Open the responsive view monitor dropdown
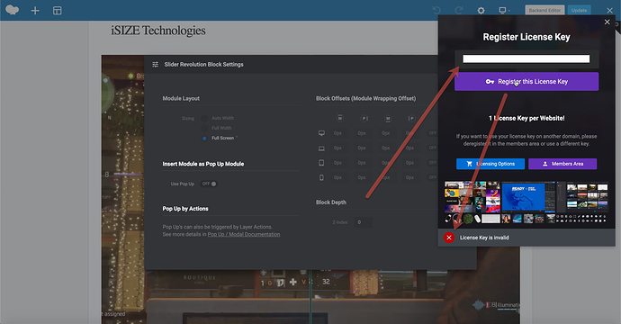 pos(504,11)
